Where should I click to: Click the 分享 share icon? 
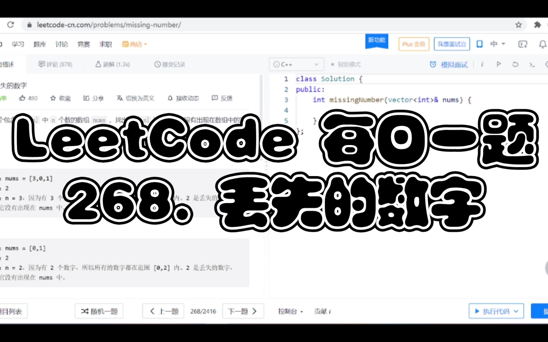(94, 98)
